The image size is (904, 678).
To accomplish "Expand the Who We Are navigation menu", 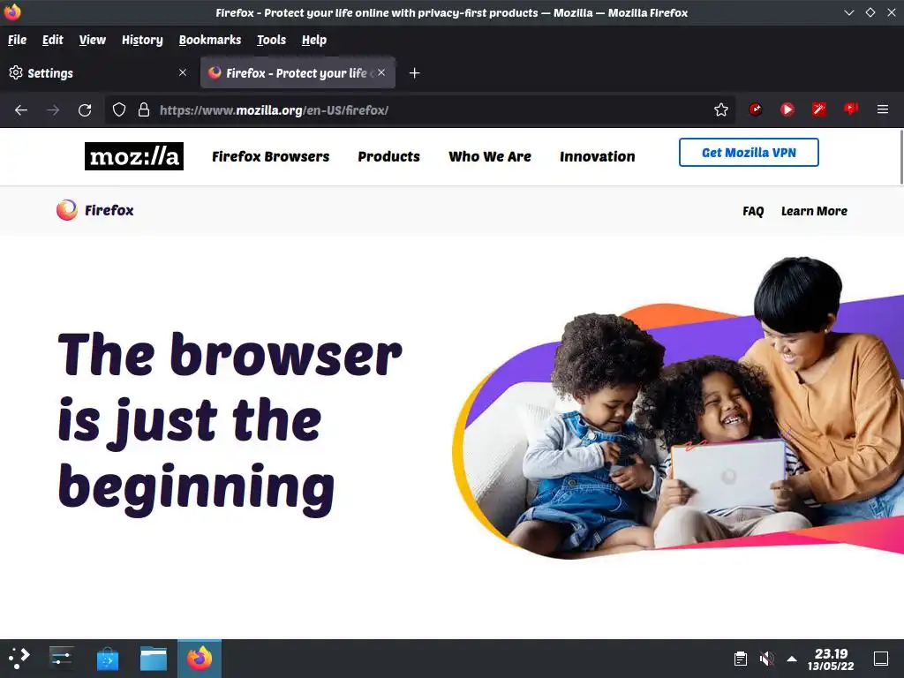I will click(x=489, y=156).
